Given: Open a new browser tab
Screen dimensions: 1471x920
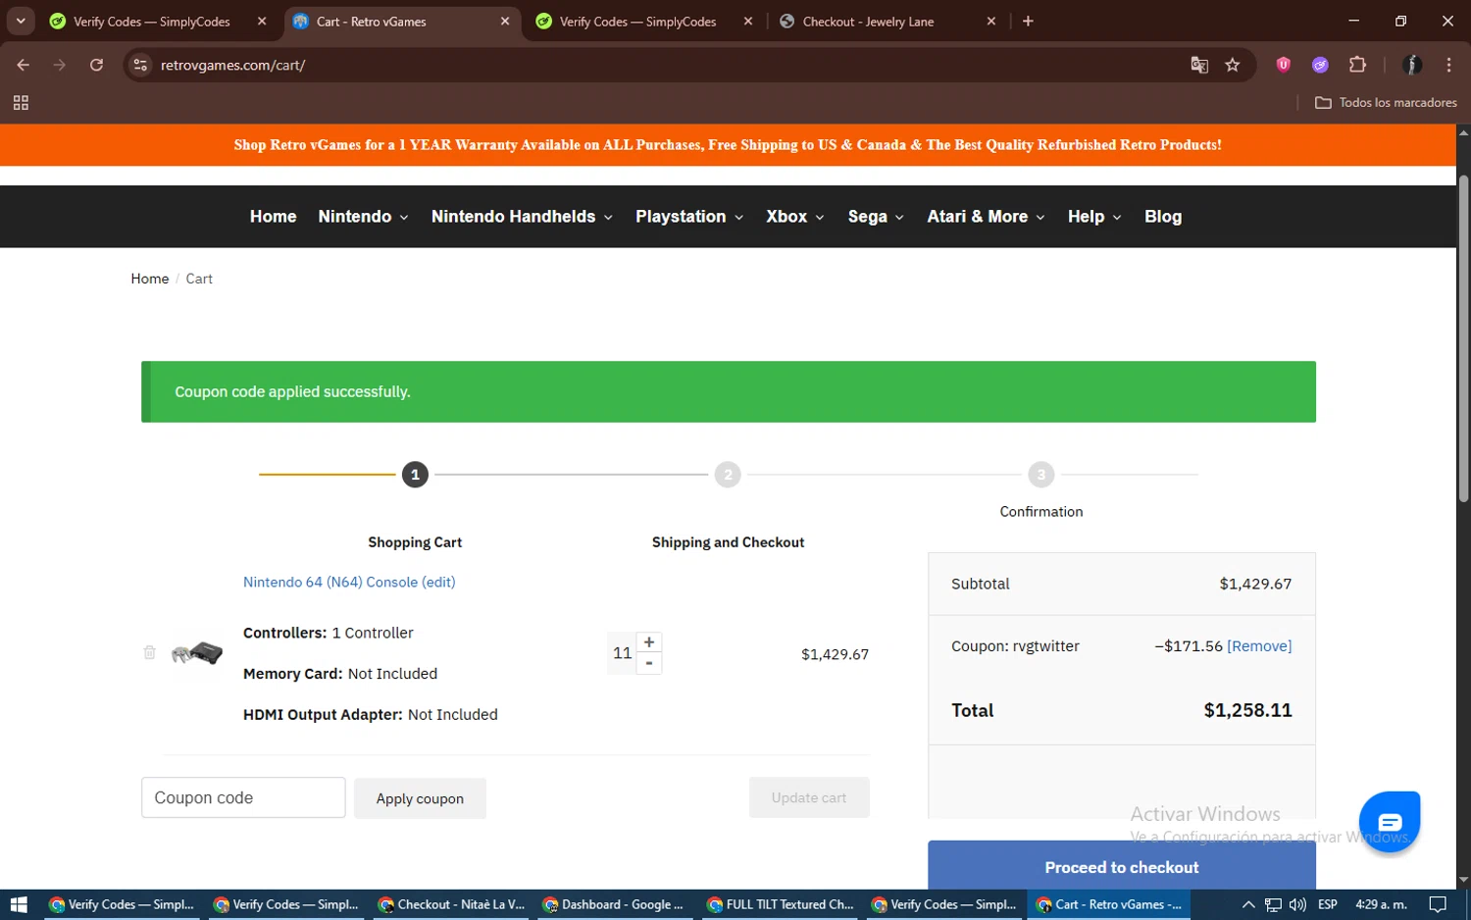Looking at the screenshot, I should 1028,21.
